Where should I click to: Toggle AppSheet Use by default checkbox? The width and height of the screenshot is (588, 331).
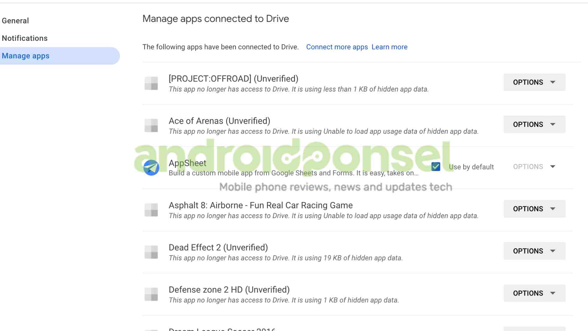coord(436,167)
